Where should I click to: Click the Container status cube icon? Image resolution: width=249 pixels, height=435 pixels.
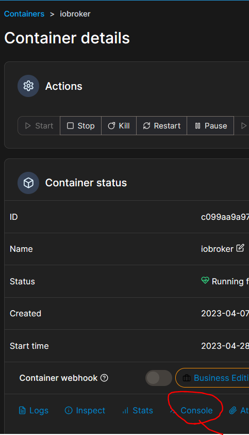[28, 183]
